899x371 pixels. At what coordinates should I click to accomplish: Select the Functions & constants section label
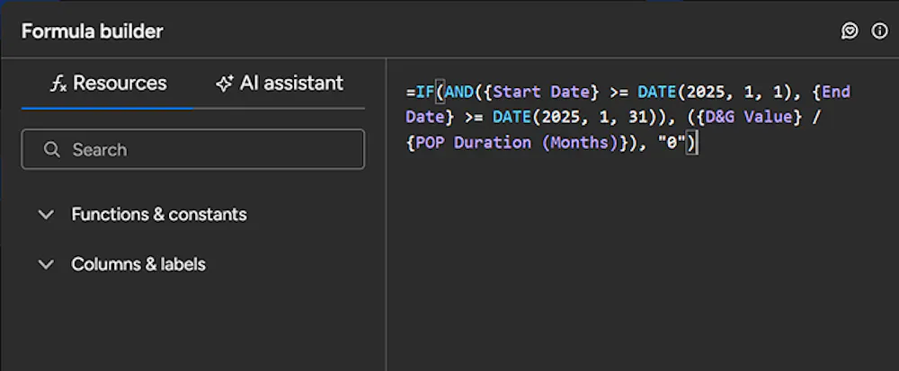(159, 215)
